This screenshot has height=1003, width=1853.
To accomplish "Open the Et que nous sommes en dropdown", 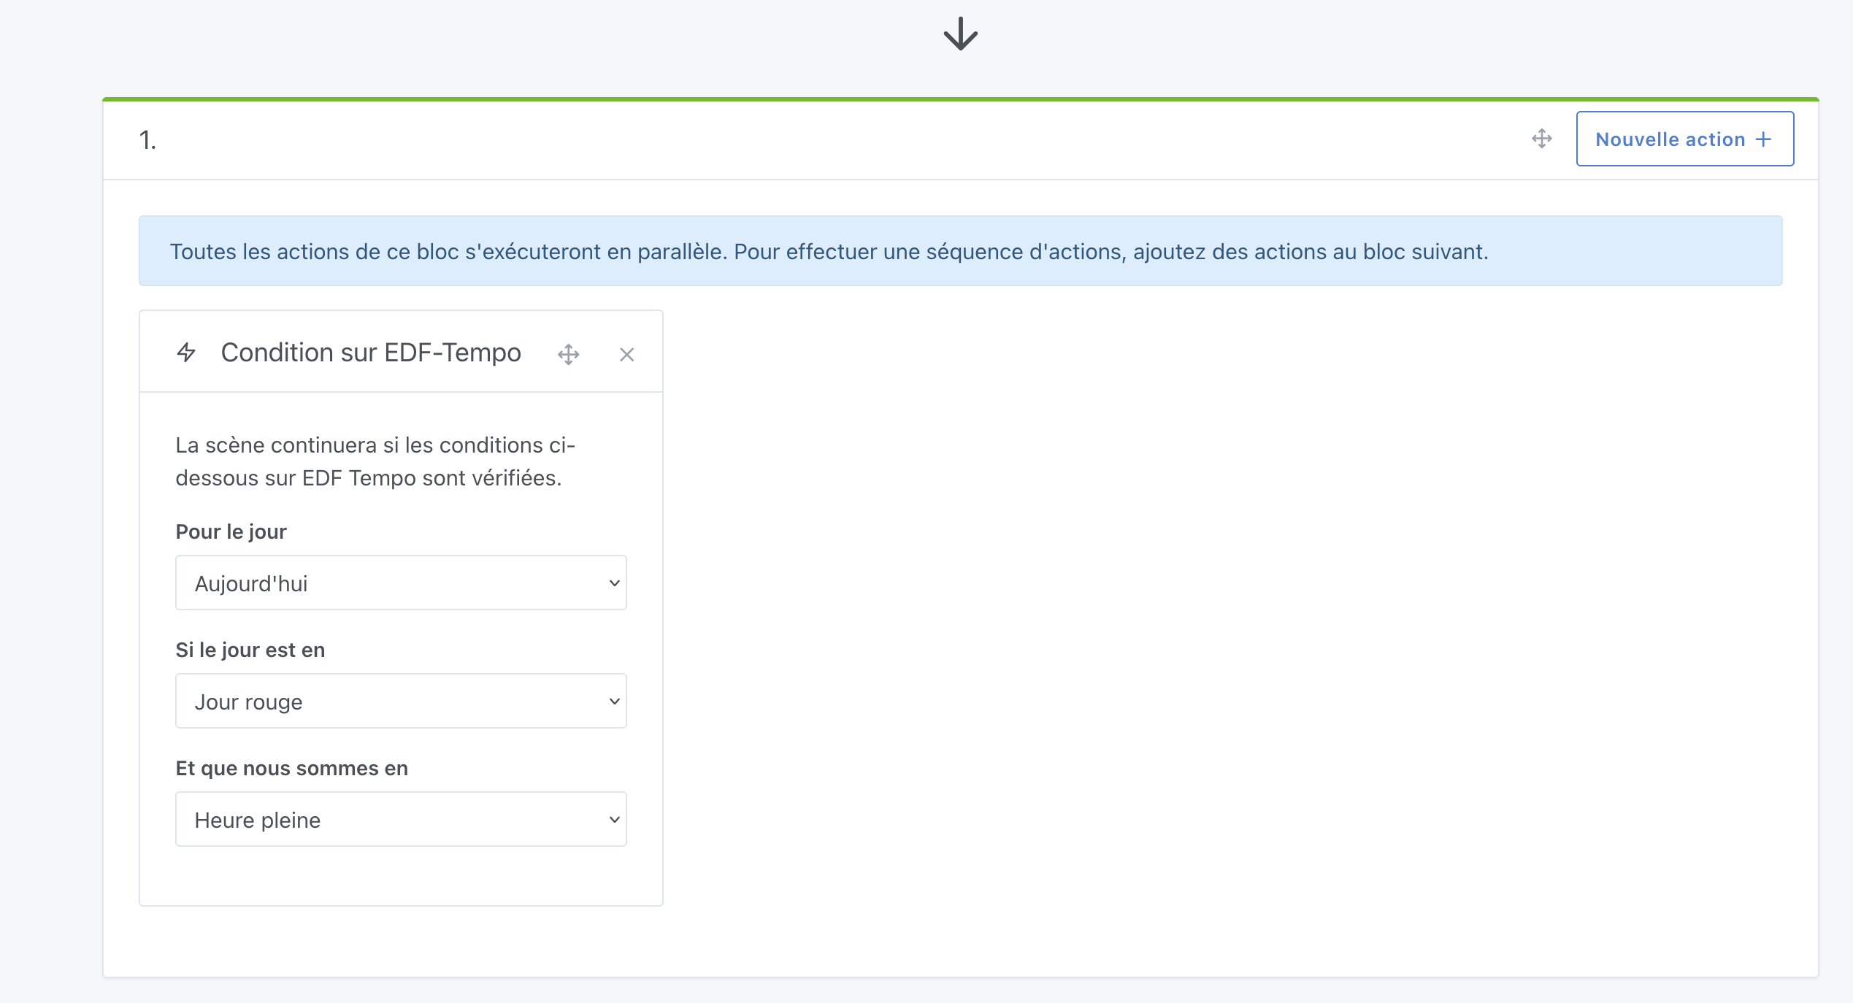I will coord(400,819).
